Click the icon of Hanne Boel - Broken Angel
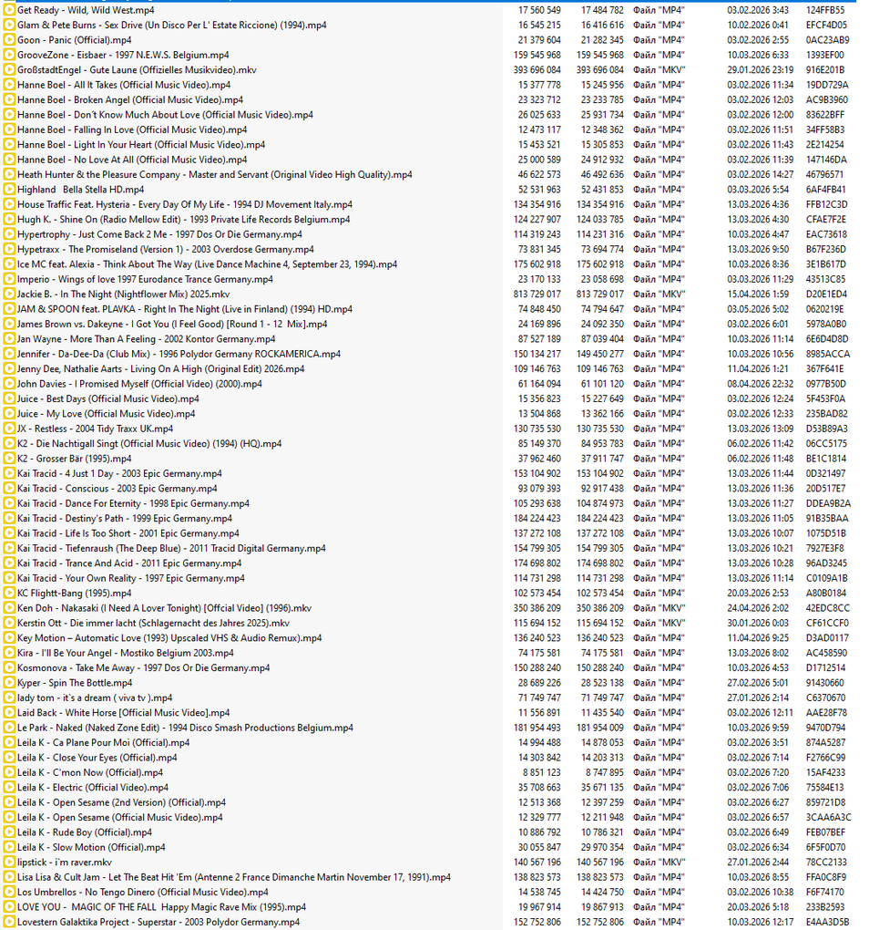Image resolution: width=869 pixels, height=930 pixels. click(x=9, y=100)
